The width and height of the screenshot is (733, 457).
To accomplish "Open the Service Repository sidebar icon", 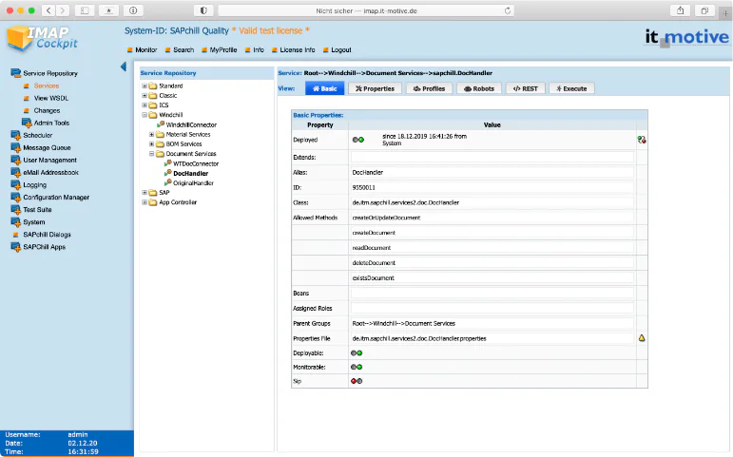I will (x=15, y=73).
